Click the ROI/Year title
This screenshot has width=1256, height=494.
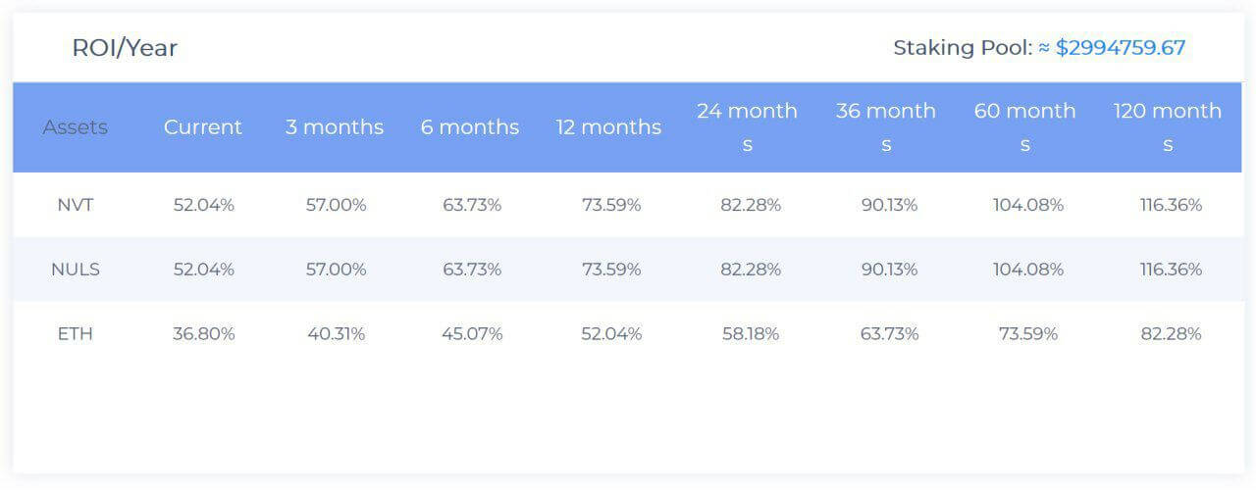pos(125,47)
